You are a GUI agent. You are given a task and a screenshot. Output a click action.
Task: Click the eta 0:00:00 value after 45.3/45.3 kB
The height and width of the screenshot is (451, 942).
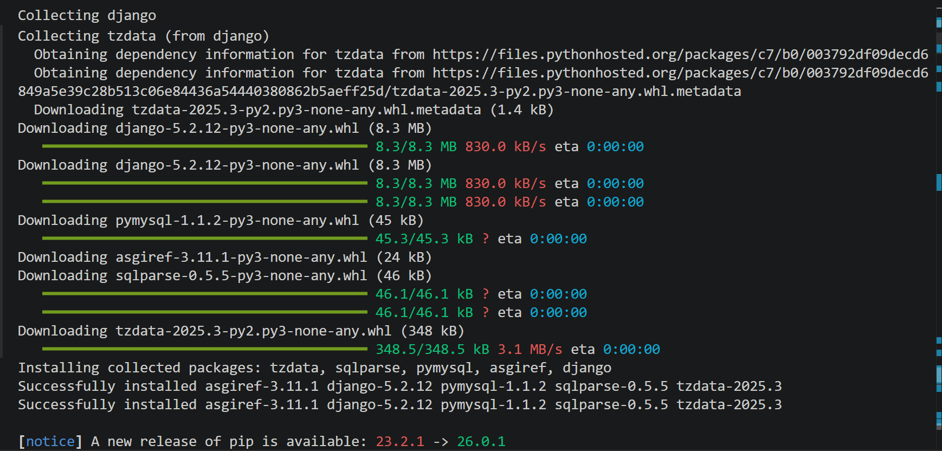coord(558,239)
